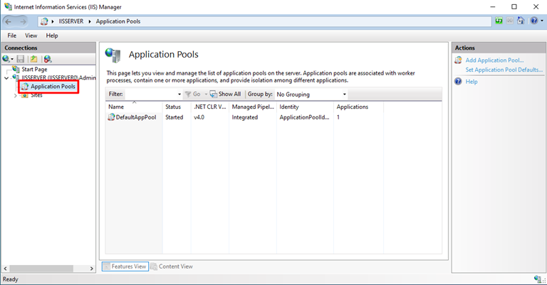This screenshot has height=285, width=547.
Task: Click the IIS Manager title bar icon
Action: 8,6
